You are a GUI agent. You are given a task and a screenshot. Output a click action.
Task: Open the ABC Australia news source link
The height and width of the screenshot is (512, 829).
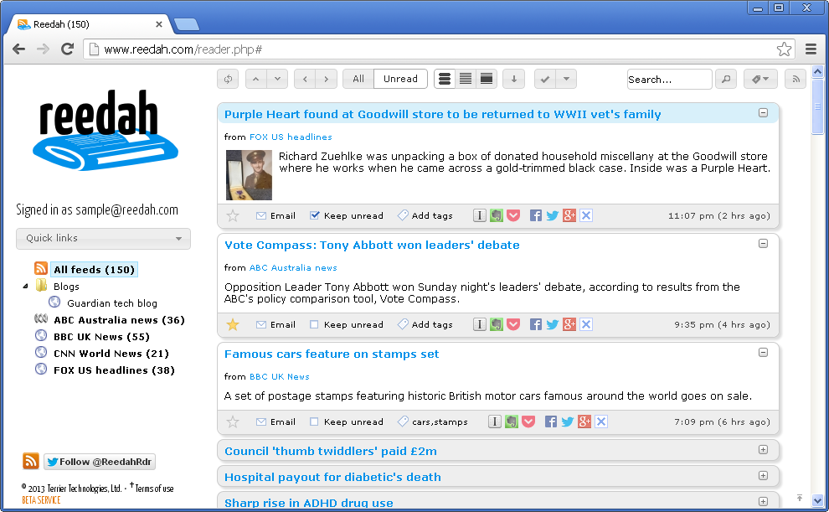pyautogui.click(x=293, y=267)
